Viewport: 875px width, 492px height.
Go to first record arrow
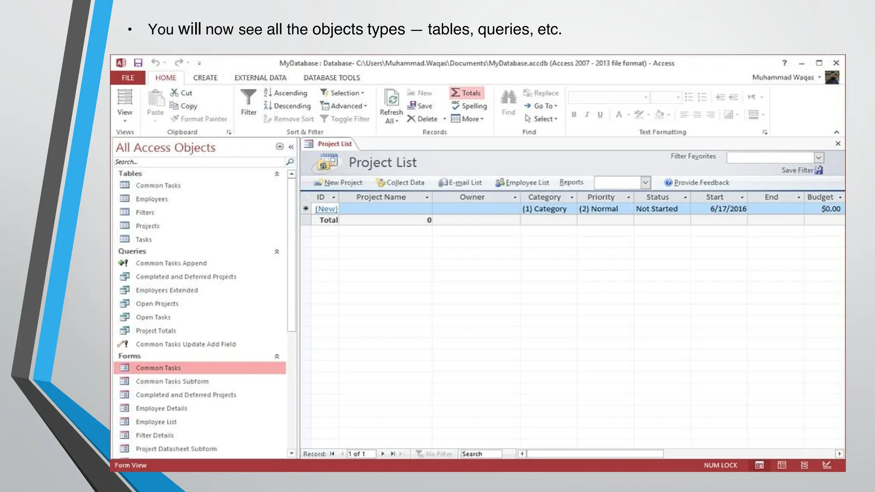[x=332, y=454]
